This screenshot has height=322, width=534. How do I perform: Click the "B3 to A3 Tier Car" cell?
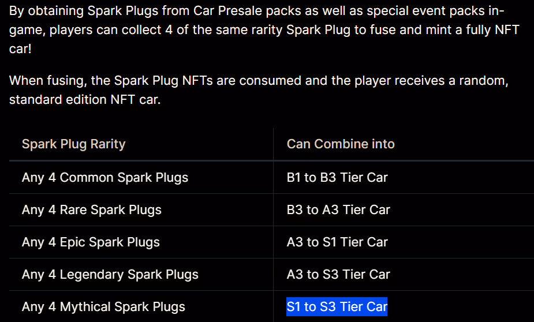(x=338, y=210)
